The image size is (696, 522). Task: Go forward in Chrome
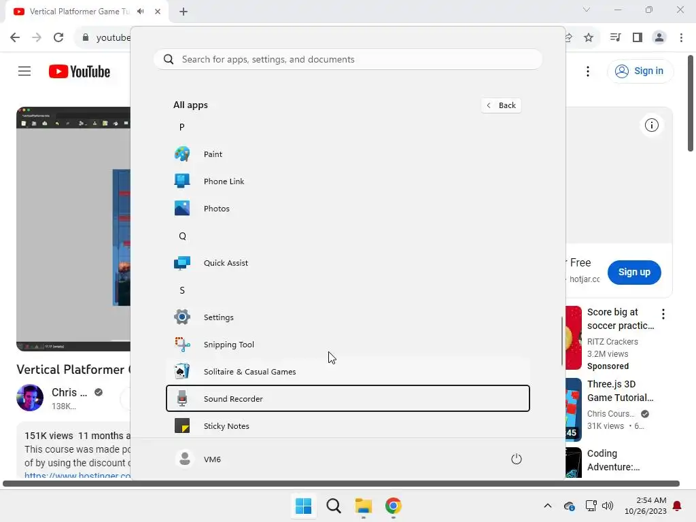[37, 37]
